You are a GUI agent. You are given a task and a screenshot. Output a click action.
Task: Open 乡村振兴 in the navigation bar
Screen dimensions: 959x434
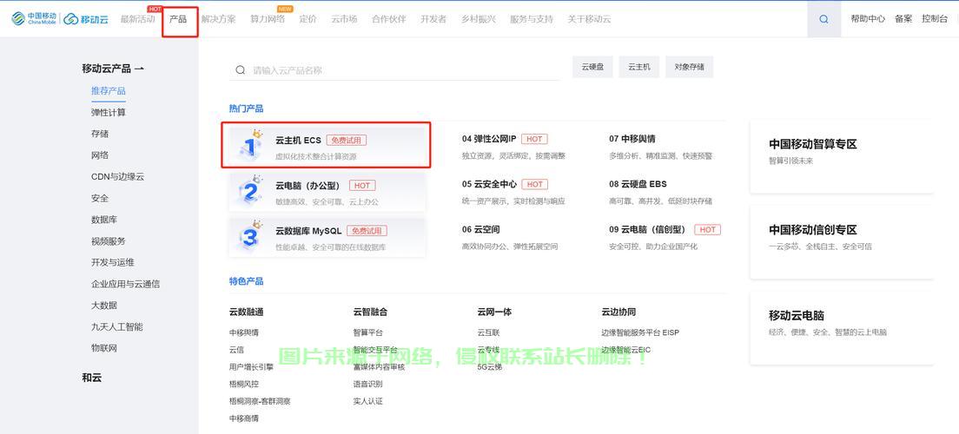click(x=479, y=19)
